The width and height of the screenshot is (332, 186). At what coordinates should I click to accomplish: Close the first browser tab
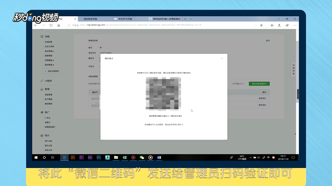(75, 19)
